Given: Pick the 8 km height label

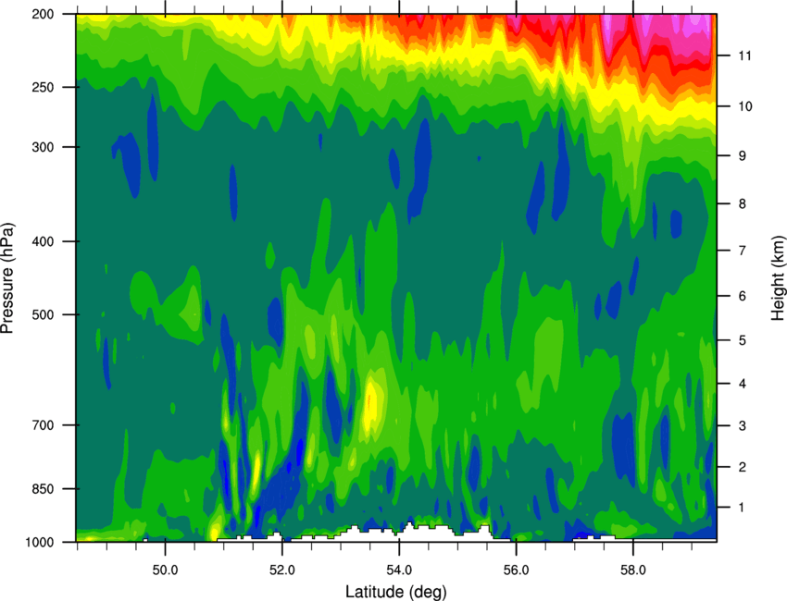Looking at the screenshot, I should [x=743, y=203].
